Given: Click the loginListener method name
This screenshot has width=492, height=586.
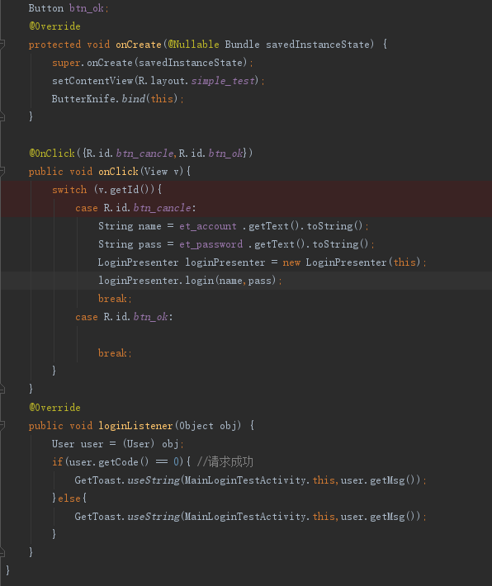Looking at the screenshot, I should pyautogui.click(x=135, y=426).
